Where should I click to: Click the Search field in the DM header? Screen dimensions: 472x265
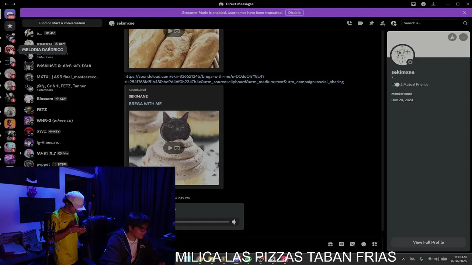pyautogui.click(x=435, y=23)
